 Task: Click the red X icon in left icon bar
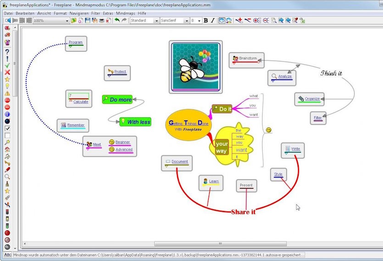7,72
